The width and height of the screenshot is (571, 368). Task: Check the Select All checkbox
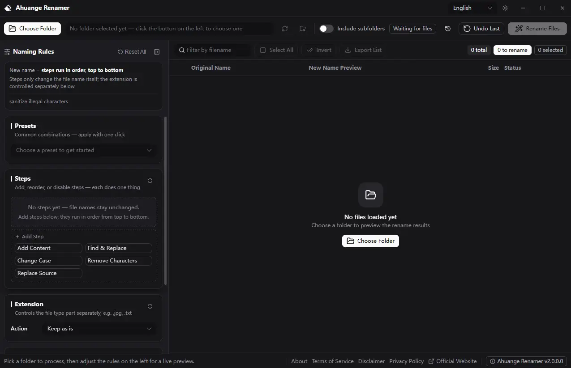(x=263, y=50)
